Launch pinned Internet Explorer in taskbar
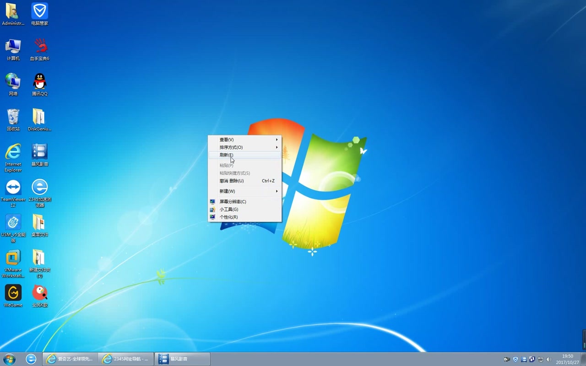 31,359
